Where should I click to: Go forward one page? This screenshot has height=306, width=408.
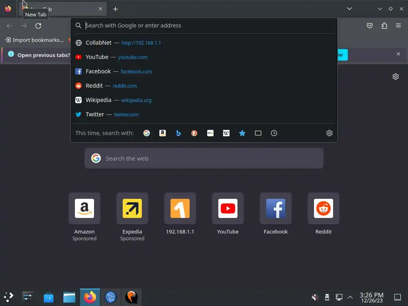(x=24, y=26)
